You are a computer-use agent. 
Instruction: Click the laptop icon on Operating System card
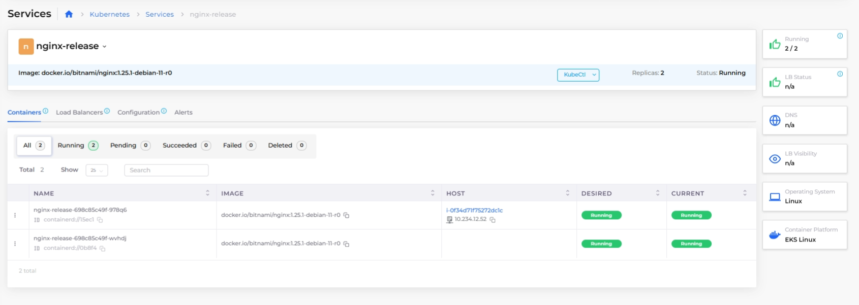pyautogui.click(x=775, y=197)
